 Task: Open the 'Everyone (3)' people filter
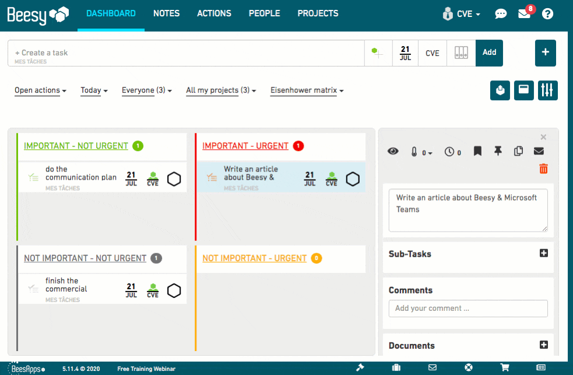click(146, 90)
